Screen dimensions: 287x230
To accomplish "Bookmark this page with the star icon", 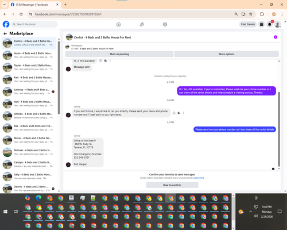I will 251,14.
